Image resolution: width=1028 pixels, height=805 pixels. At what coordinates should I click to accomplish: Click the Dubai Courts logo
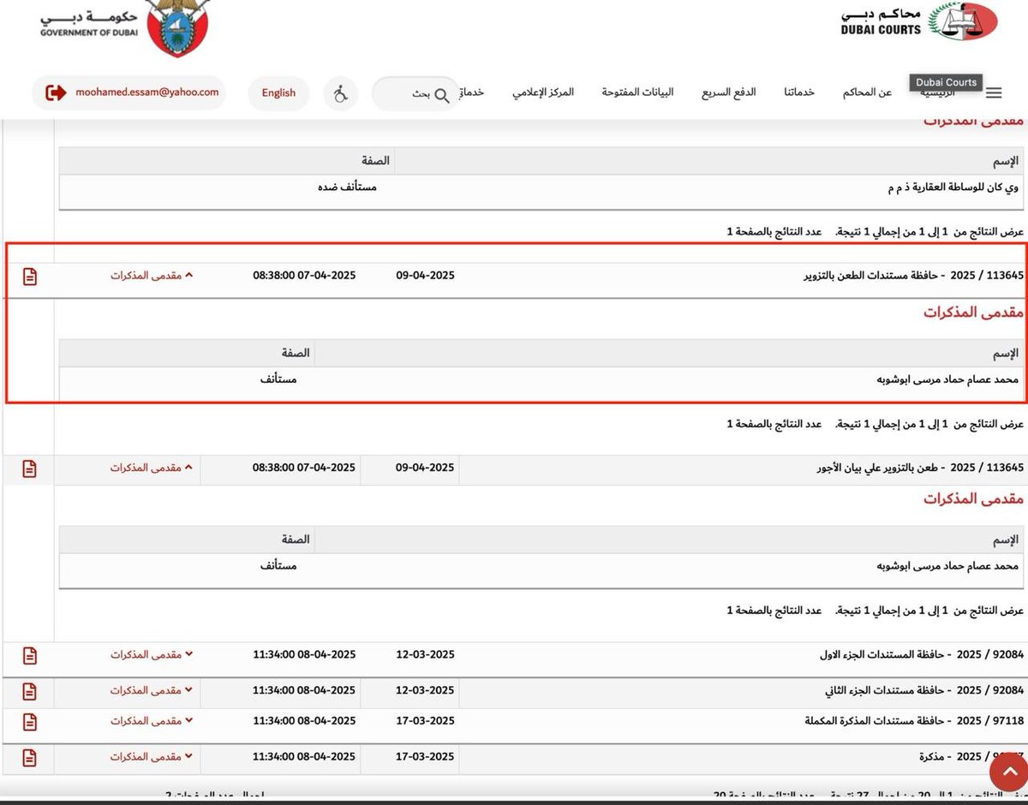(x=919, y=22)
